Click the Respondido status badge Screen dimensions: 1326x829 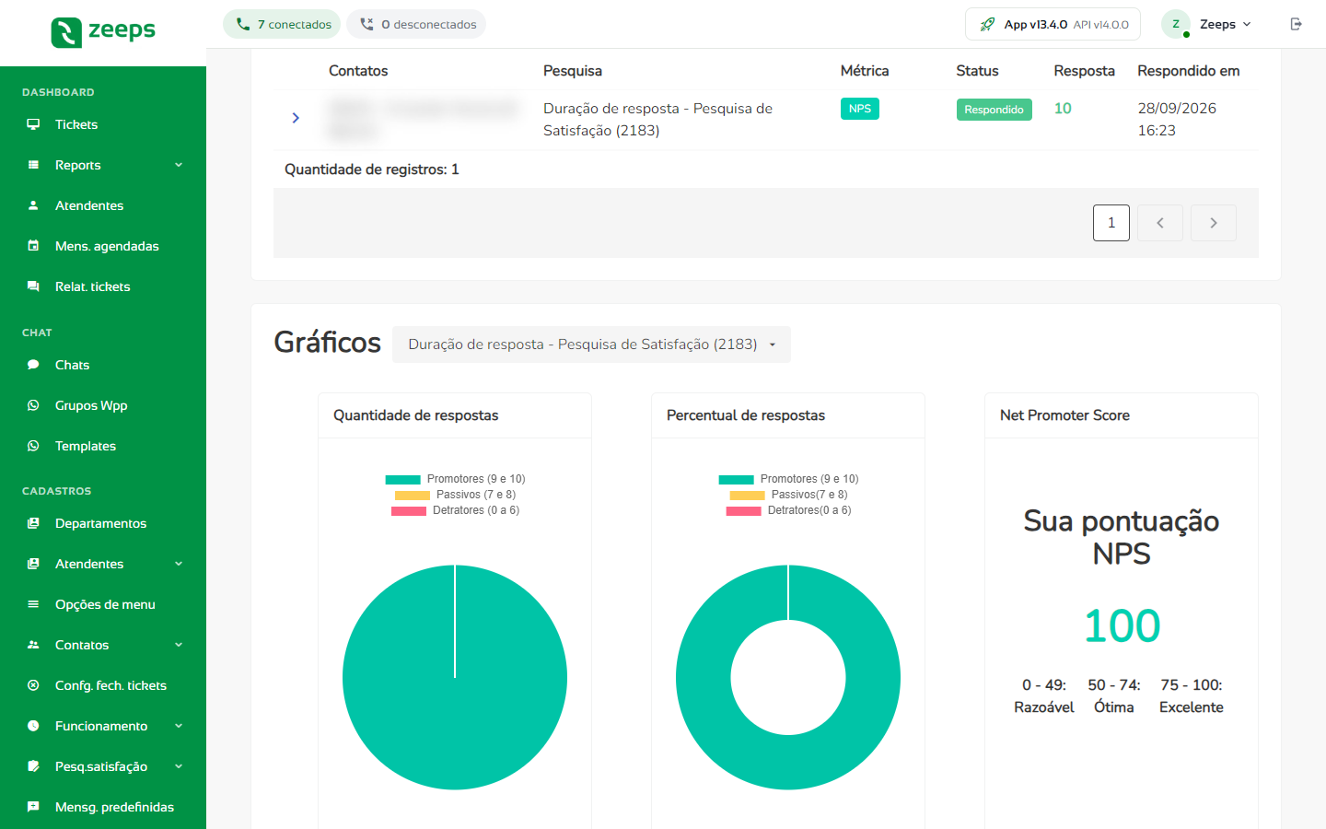(994, 110)
